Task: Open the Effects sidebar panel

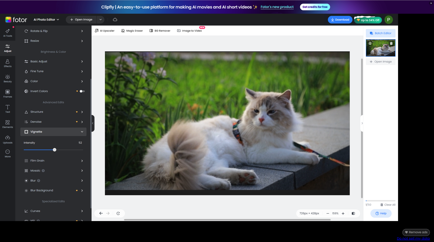Action: click(7, 63)
